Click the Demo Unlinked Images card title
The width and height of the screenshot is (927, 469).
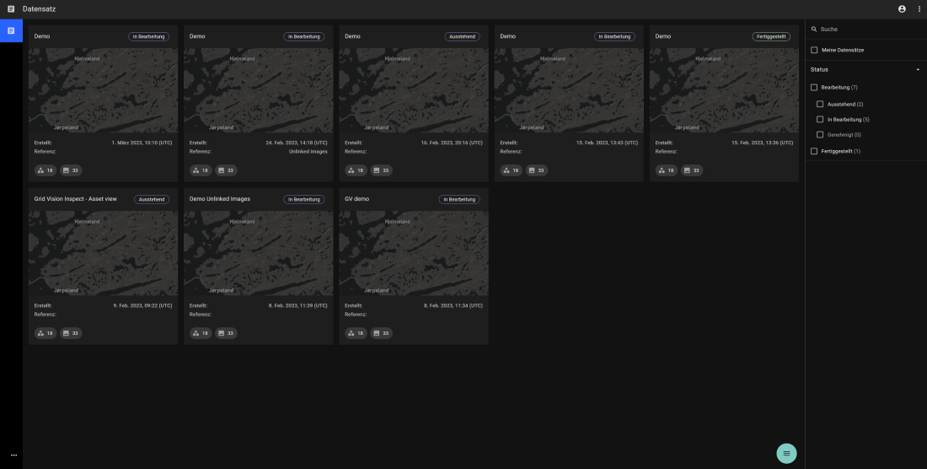(x=220, y=199)
